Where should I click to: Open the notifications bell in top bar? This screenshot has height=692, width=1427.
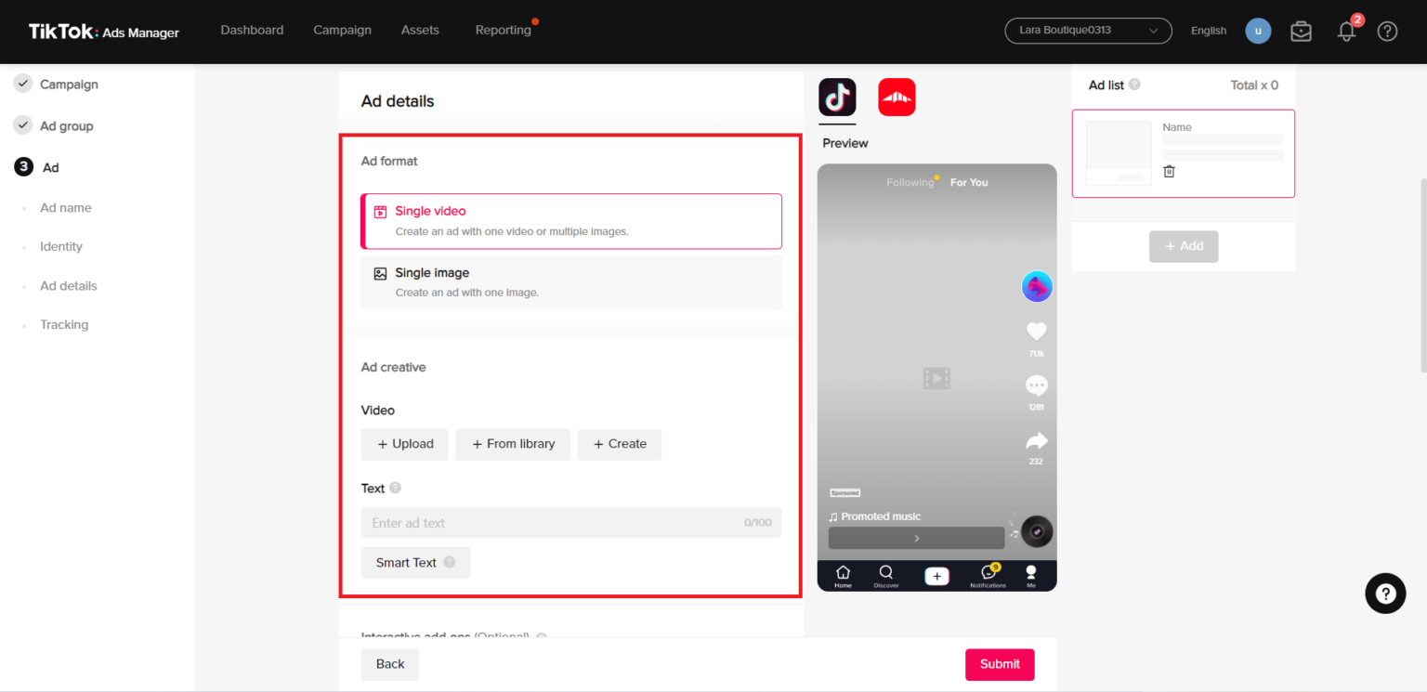(1345, 31)
